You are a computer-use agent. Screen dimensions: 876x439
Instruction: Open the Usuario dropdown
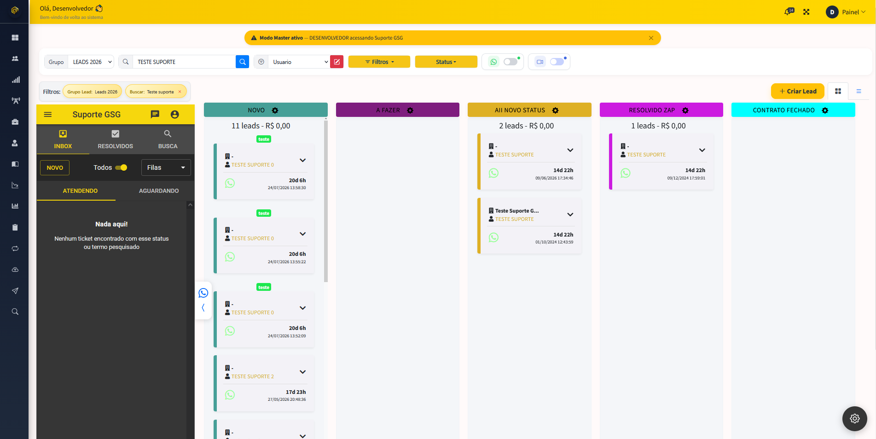pos(299,62)
